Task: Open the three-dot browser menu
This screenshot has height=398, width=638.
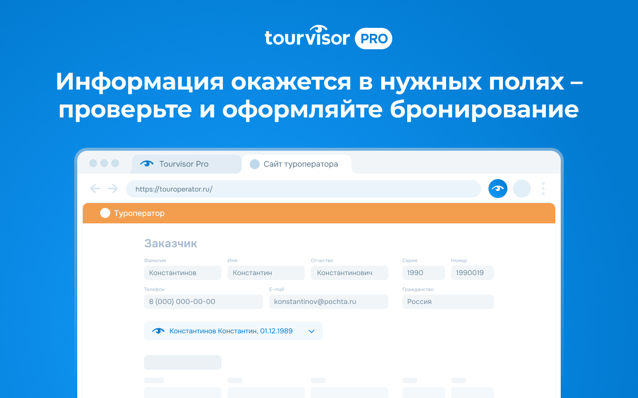Action: (x=543, y=189)
